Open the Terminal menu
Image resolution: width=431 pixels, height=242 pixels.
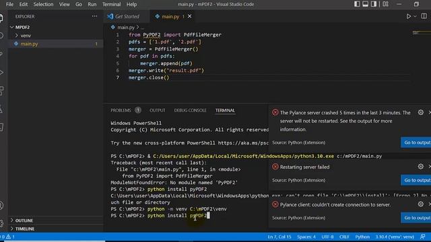pos(111,5)
